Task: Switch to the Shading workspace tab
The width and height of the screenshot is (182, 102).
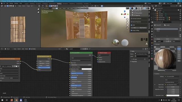Action: pyautogui.click(x=59, y=4)
